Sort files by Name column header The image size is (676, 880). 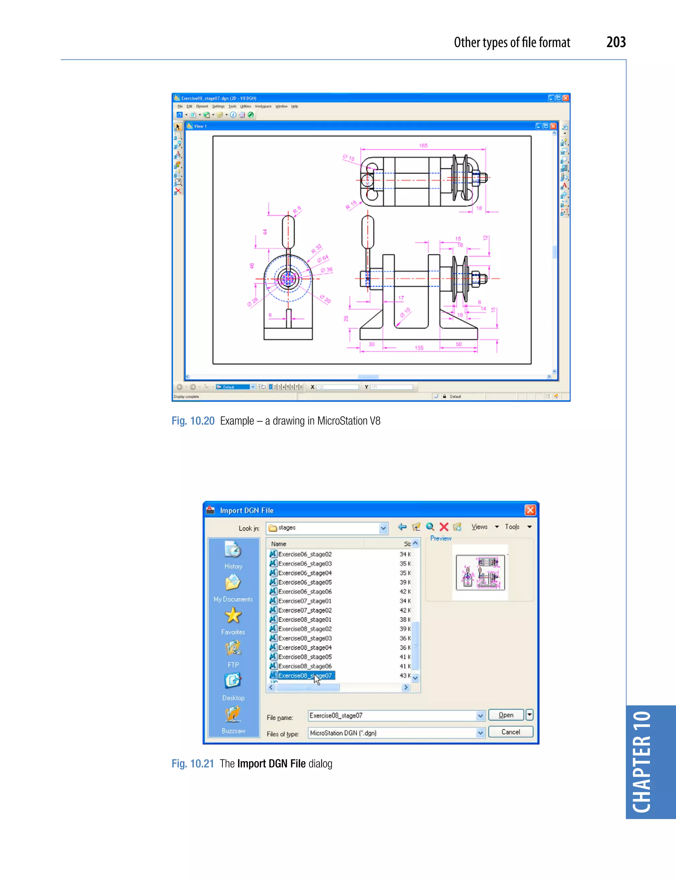317,544
